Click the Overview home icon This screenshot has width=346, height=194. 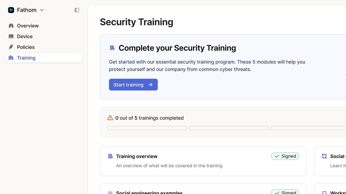11,26
